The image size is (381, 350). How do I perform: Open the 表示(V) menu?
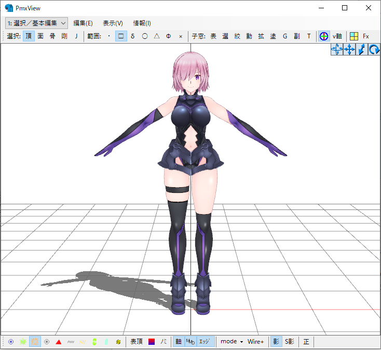coord(113,23)
